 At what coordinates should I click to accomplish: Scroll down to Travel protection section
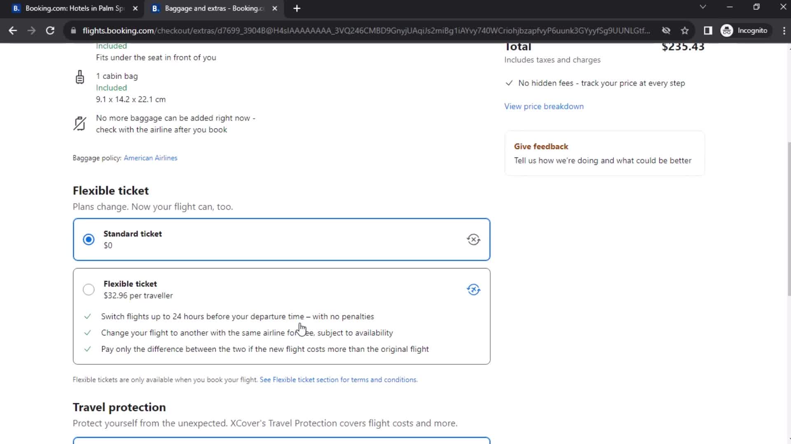[119, 407]
